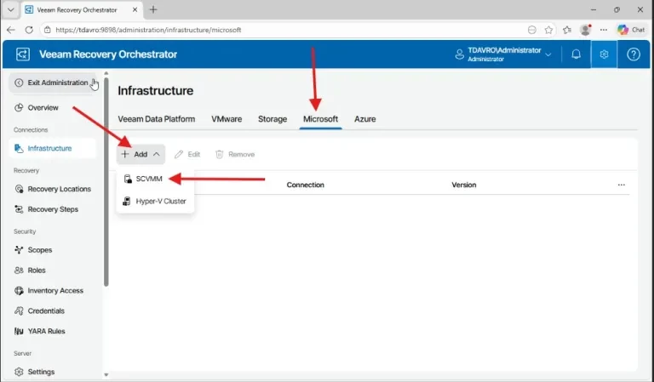Open Inventory Access in sidebar

click(55, 290)
